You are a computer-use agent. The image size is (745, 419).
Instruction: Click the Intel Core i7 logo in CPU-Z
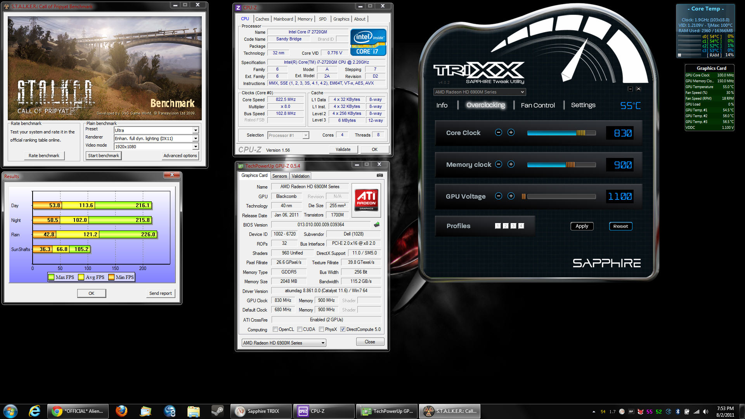pos(368,42)
